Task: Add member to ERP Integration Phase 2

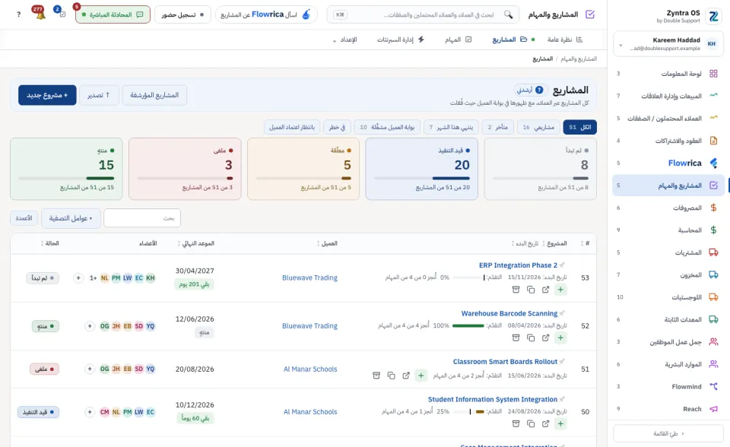Action: click(x=78, y=278)
